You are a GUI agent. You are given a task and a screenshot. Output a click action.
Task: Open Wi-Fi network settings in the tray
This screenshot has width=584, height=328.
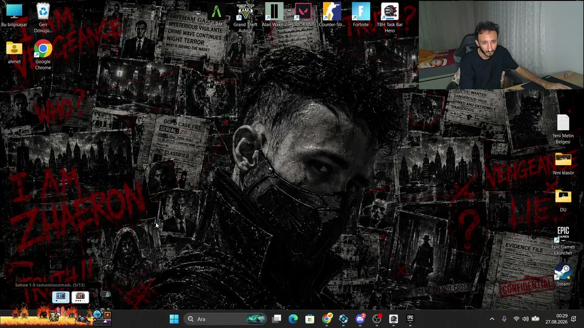[516, 319]
